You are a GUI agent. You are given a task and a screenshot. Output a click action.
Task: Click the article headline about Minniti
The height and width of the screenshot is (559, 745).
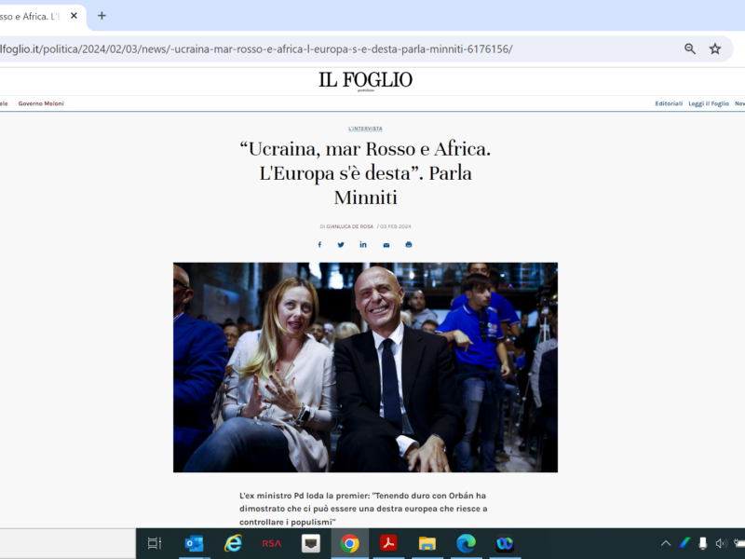(365, 173)
